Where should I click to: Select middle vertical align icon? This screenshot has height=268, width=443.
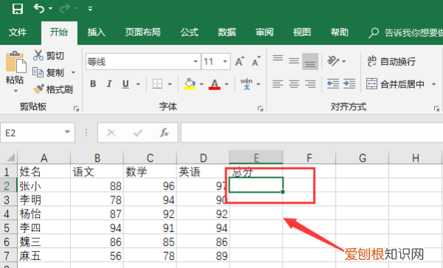click(x=294, y=61)
